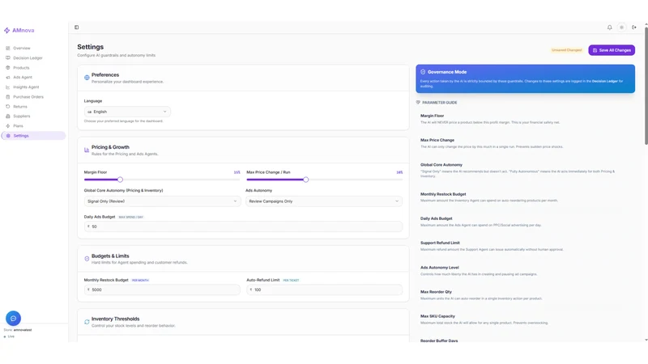648x364 pixels.
Task: Click the Max Reorder Qty guide entry
Action: [x=481, y=295]
